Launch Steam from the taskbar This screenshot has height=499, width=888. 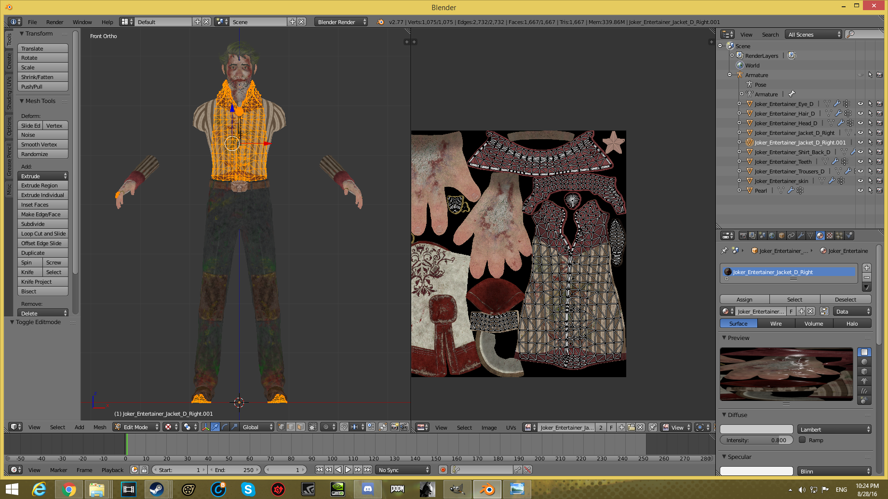156,489
